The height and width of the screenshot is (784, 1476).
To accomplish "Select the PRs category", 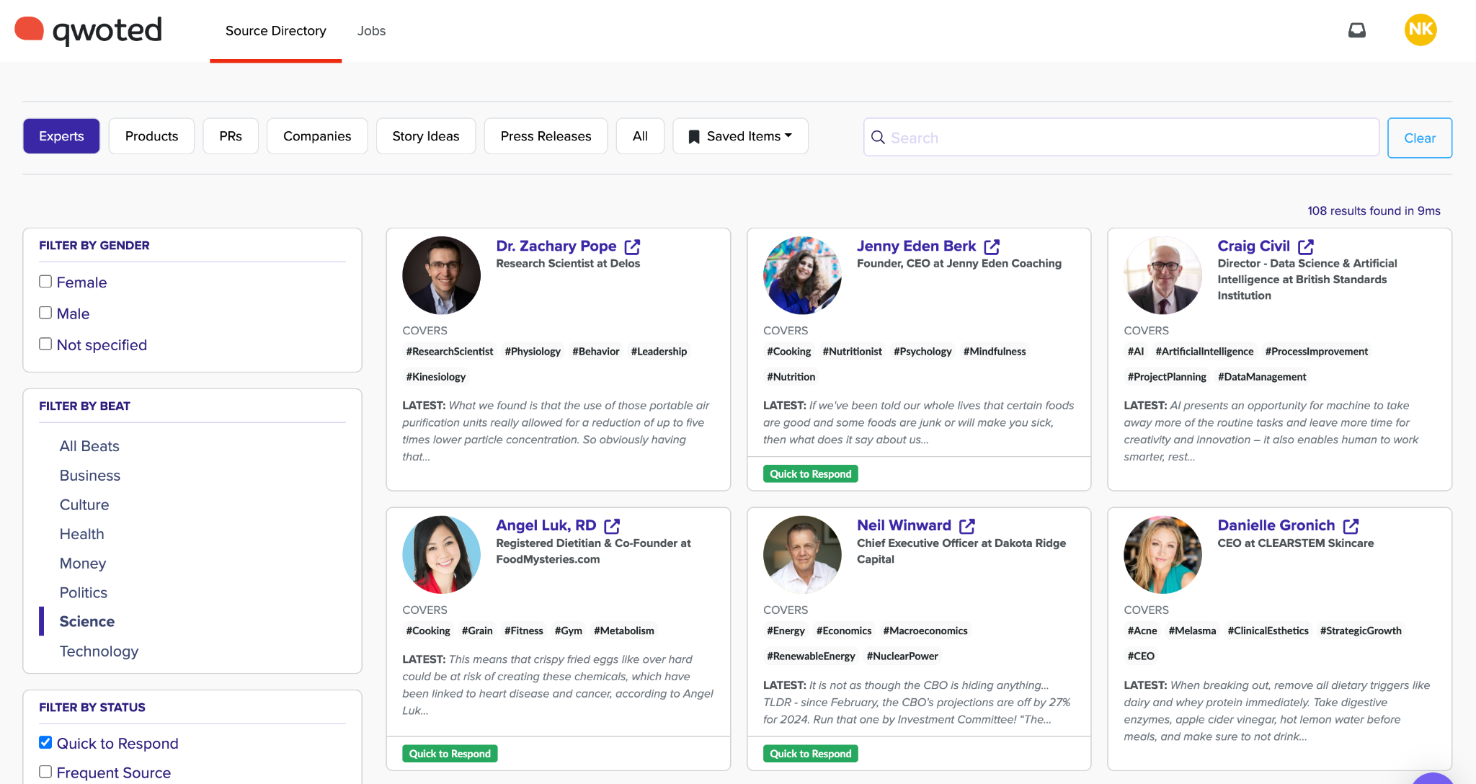I will click(231, 136).
